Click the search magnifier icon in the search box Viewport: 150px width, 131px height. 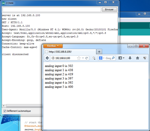pos(113,58)
